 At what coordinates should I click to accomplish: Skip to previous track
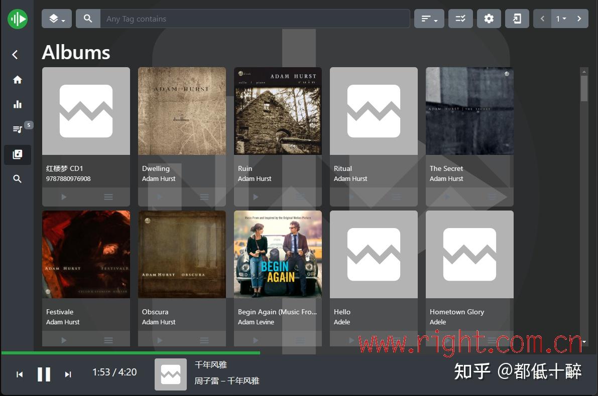20,374
